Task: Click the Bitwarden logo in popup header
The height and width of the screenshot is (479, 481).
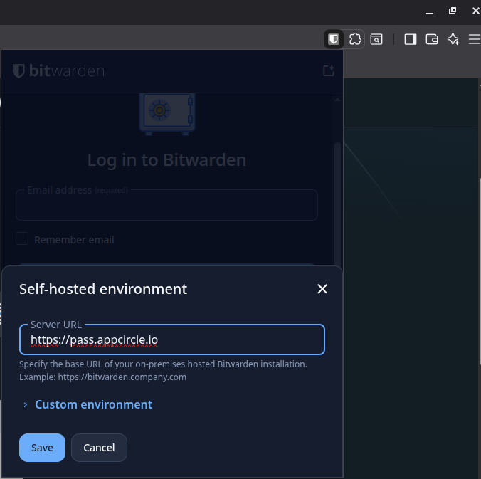Action: (58, 71)
